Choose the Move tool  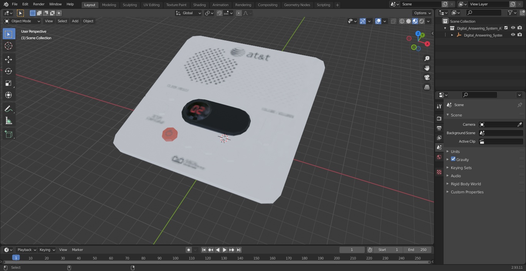pos(8,59)
